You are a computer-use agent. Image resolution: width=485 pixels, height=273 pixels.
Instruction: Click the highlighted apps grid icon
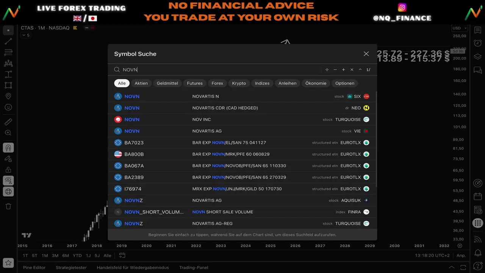478,223
